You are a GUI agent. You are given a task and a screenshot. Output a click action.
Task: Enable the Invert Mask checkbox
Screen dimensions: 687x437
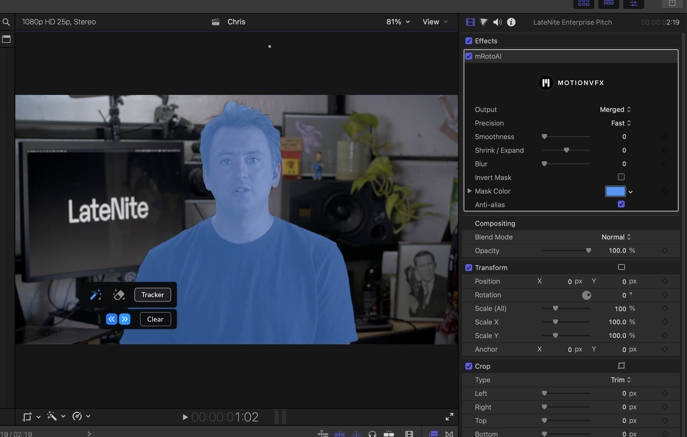point(621,177)
